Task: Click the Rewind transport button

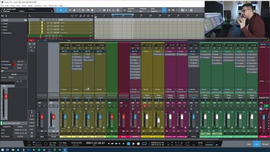Action: (112, 144)
